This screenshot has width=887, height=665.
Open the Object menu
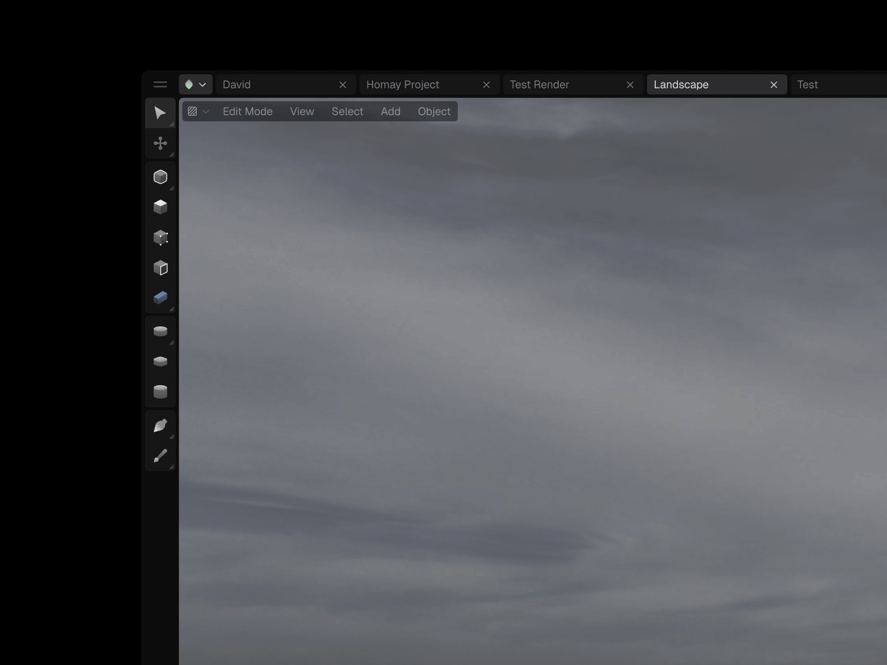click(434, 111)
